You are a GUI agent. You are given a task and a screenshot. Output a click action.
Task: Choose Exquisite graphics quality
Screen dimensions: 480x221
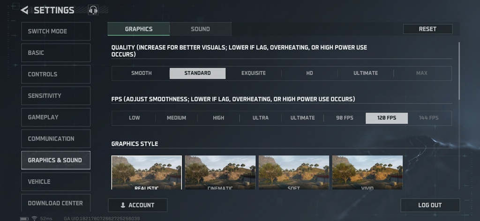[x=253, y=73]
